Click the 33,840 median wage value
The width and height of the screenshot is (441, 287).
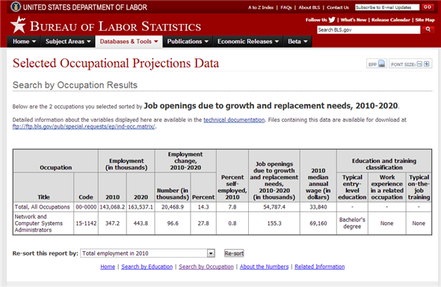point(318,207)
